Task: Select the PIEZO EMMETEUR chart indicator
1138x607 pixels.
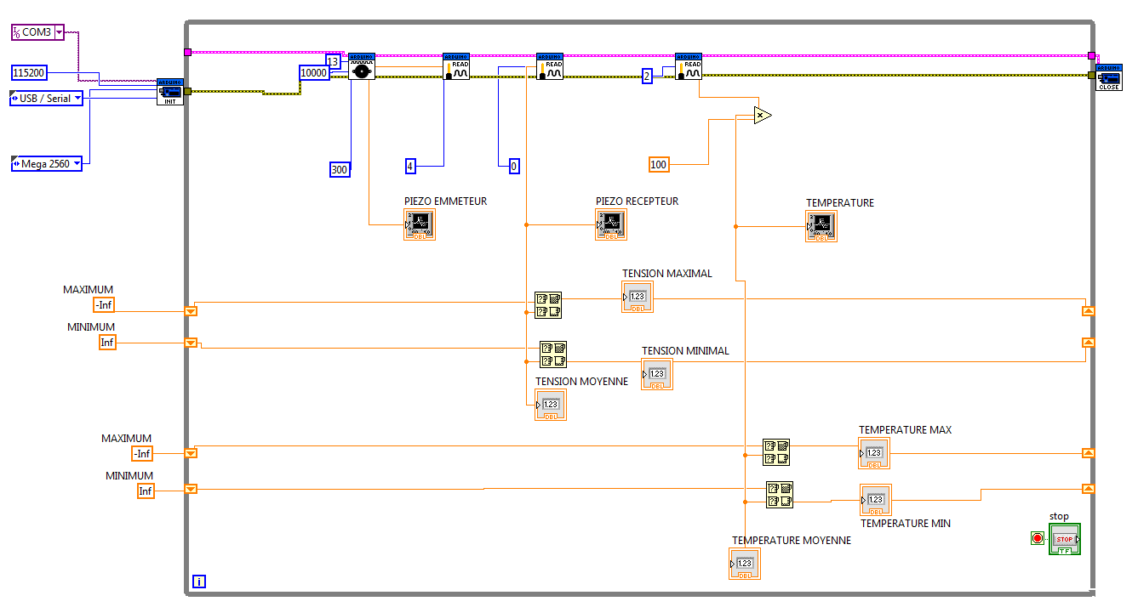Action: (420, 225)
